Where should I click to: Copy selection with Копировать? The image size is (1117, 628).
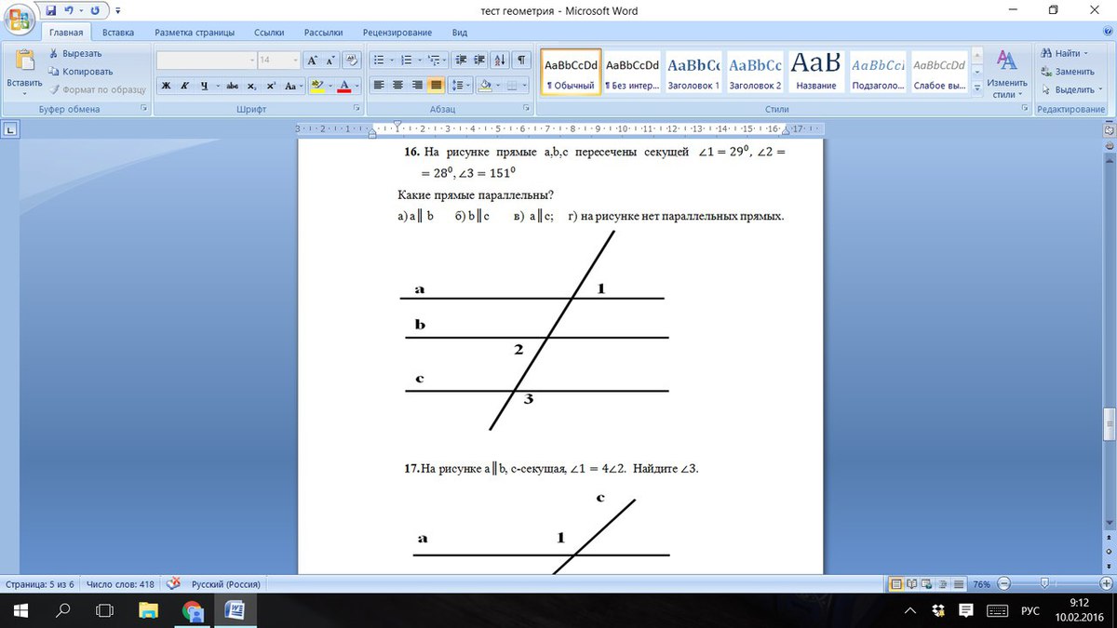click(x=81, y=72)
